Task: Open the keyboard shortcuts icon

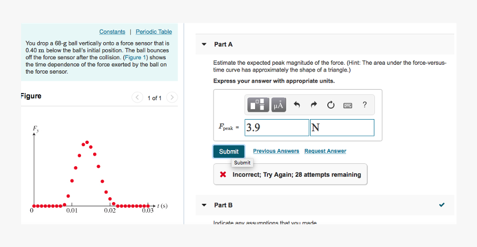Action: 348,105
